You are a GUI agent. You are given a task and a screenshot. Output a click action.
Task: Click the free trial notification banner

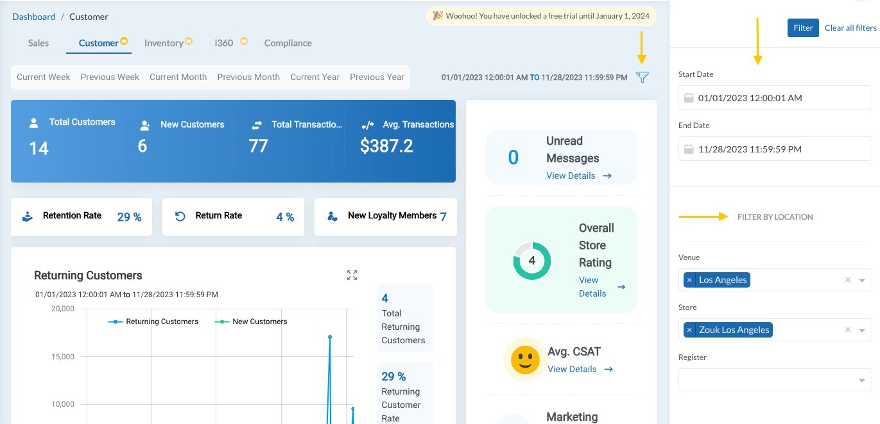pyautogui.click(x=541, y=16)
